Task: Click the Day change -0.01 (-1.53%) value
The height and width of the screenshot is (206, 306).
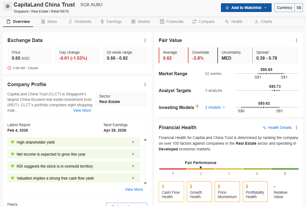Action: [x=73, y=58]
